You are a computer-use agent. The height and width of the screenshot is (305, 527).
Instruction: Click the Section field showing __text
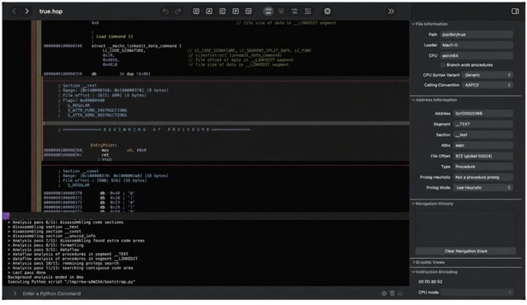483,135
